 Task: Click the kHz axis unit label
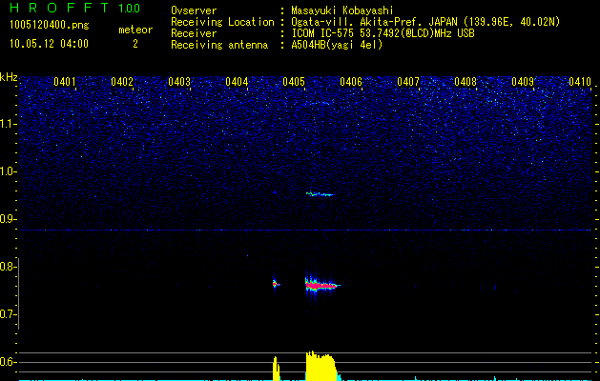coord(9,76)
